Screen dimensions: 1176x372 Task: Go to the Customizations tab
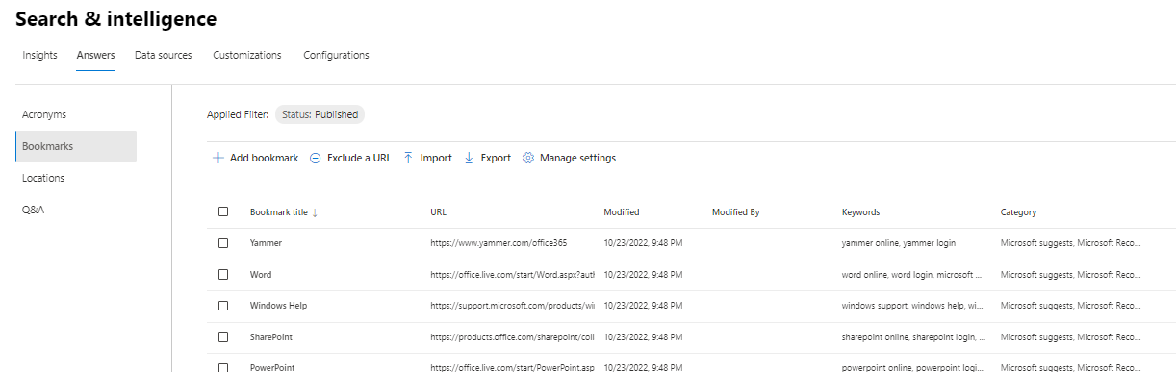[x=247, y=55]
